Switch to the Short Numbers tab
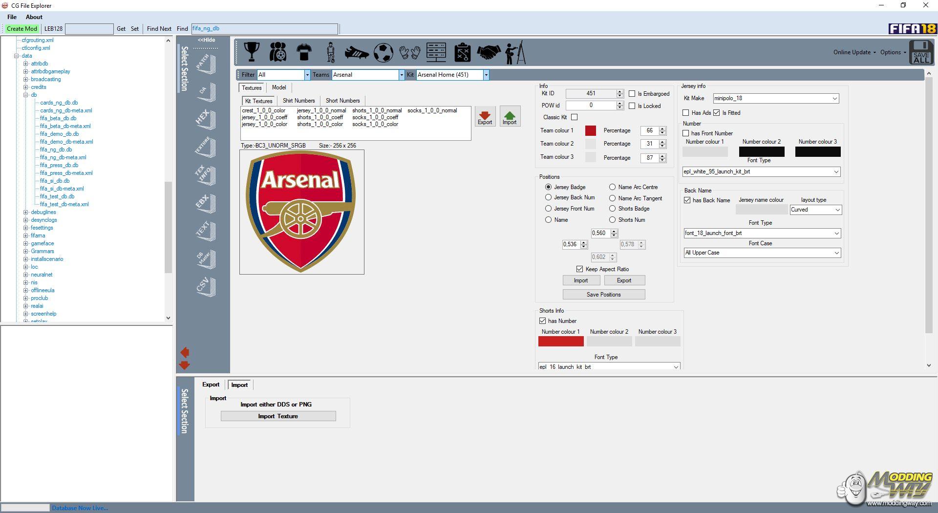 pyautogui.click(x=342, y=101)
